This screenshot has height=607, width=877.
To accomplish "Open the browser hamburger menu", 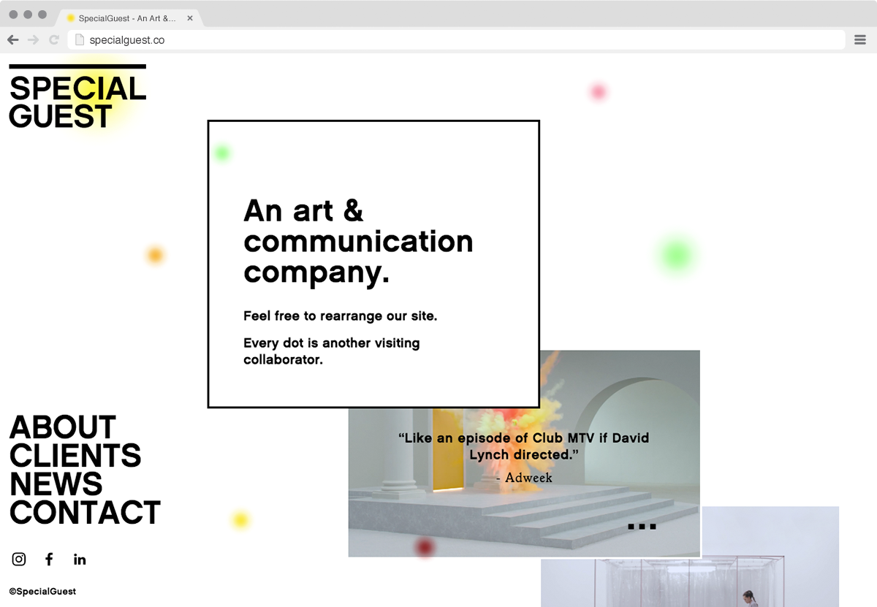I will pos(859,39).
